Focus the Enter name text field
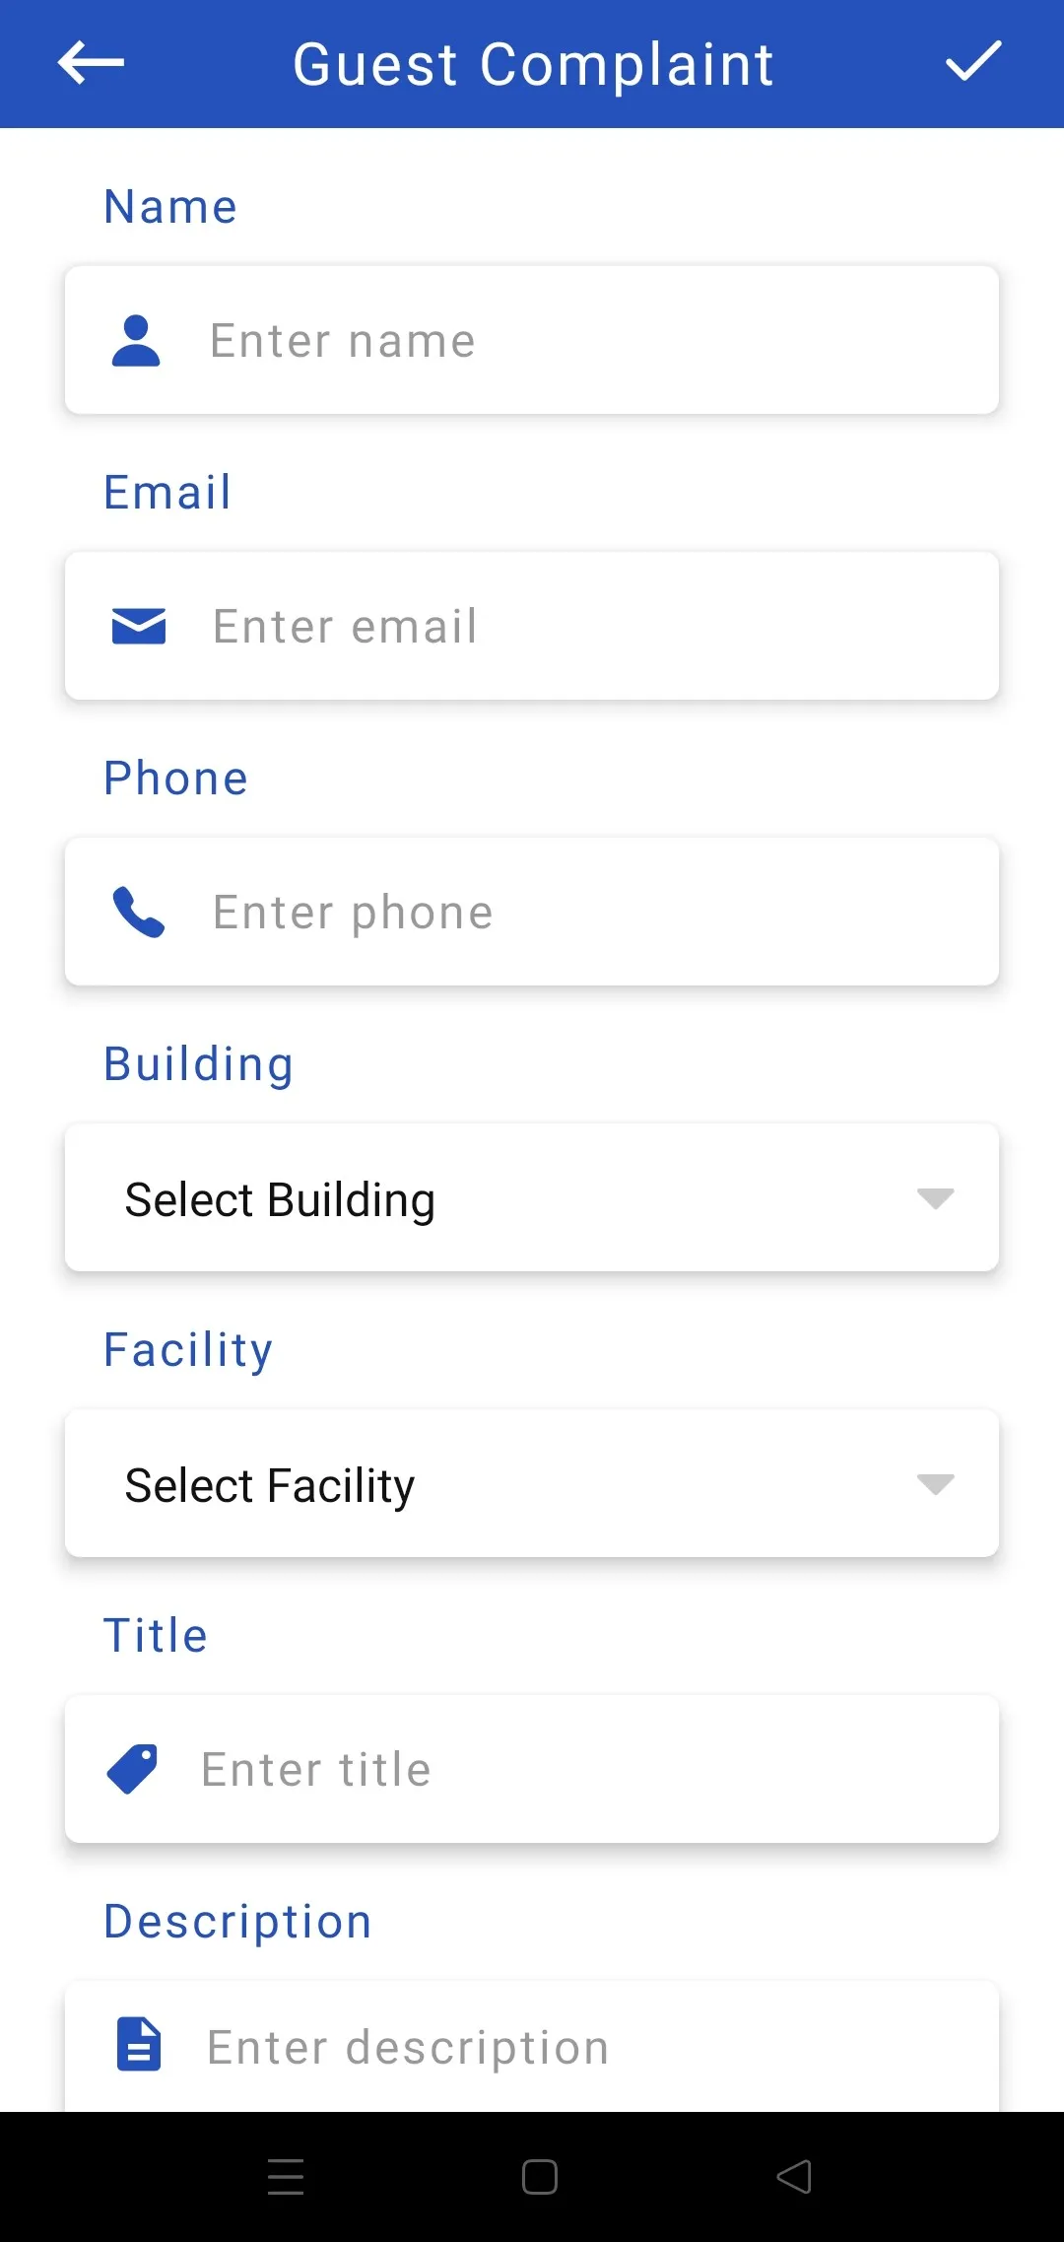The width and height of the screenshot is (1064, 2242). coord(532,340)
